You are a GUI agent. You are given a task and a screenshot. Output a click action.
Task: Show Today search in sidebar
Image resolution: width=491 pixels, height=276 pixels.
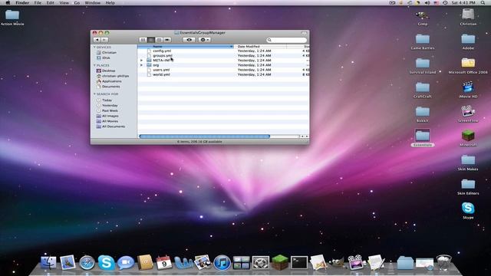104,100
